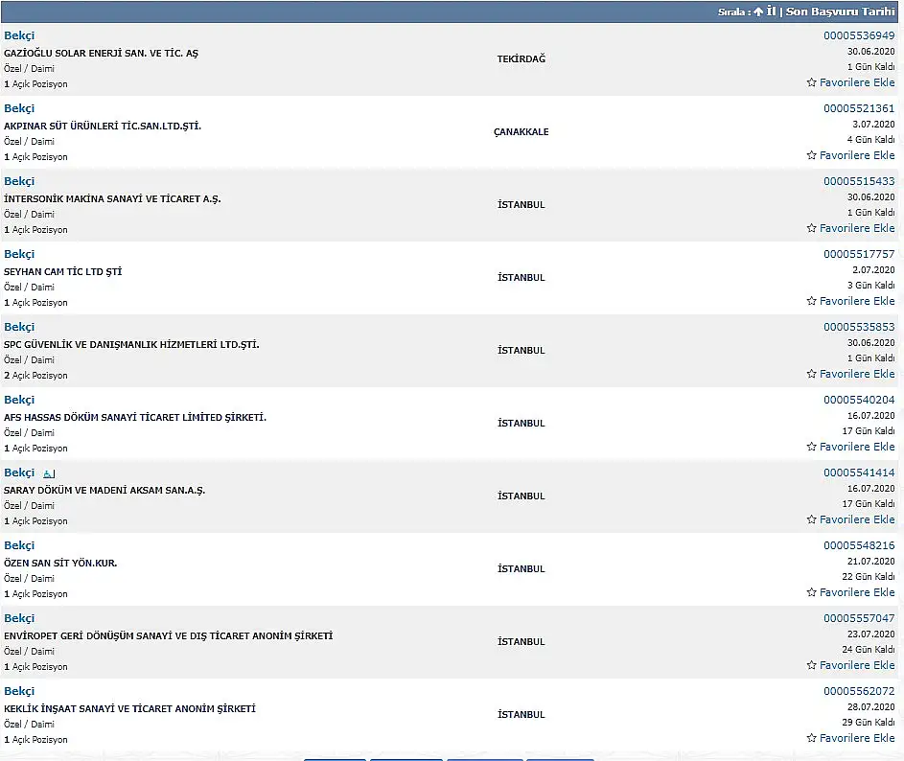Image resolution: width=904 pixels, height=761 pixels.
Task: Open the Bekçi job at SEYHAN CAM
Action: point(19,254)
